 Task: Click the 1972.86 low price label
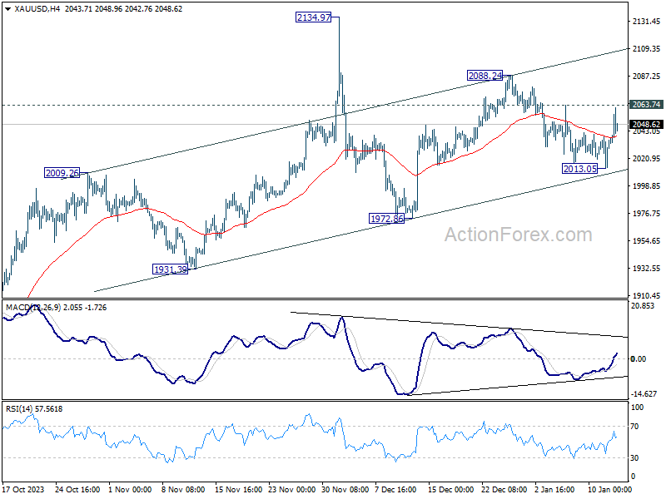[386, 219]
